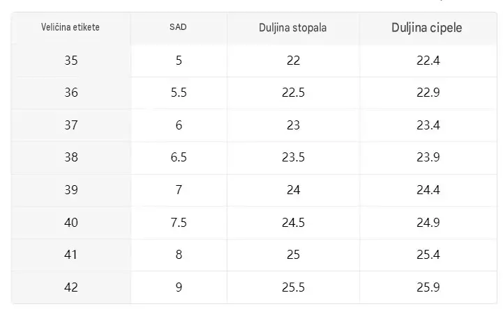Click the Duljina cipele header
The height and width of the screenshot is (309, 503).
tap(427, 28)
